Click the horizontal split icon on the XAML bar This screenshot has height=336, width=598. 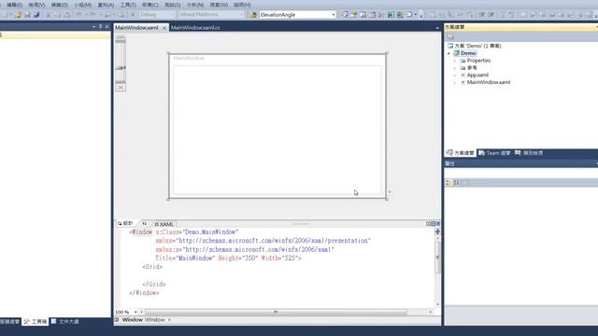(434, 224)
